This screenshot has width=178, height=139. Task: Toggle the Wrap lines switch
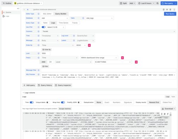click(x=63, y=103)
